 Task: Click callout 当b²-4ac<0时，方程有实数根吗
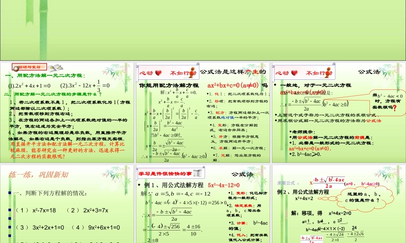point(388,102)
